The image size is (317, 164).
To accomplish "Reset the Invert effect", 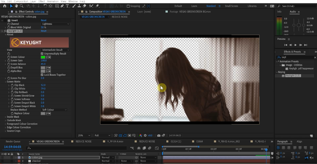I will [x=43, y=20].
